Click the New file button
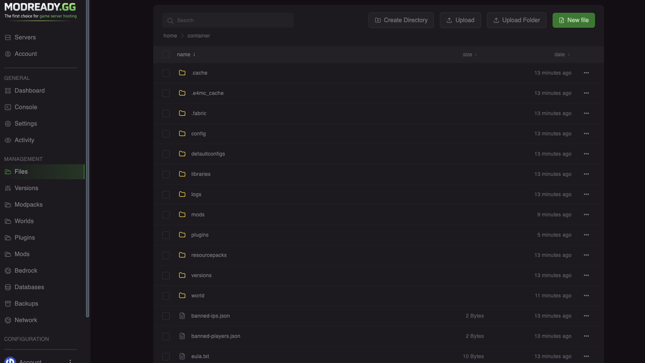Screen dimensions: 645x363 point(574,20)
